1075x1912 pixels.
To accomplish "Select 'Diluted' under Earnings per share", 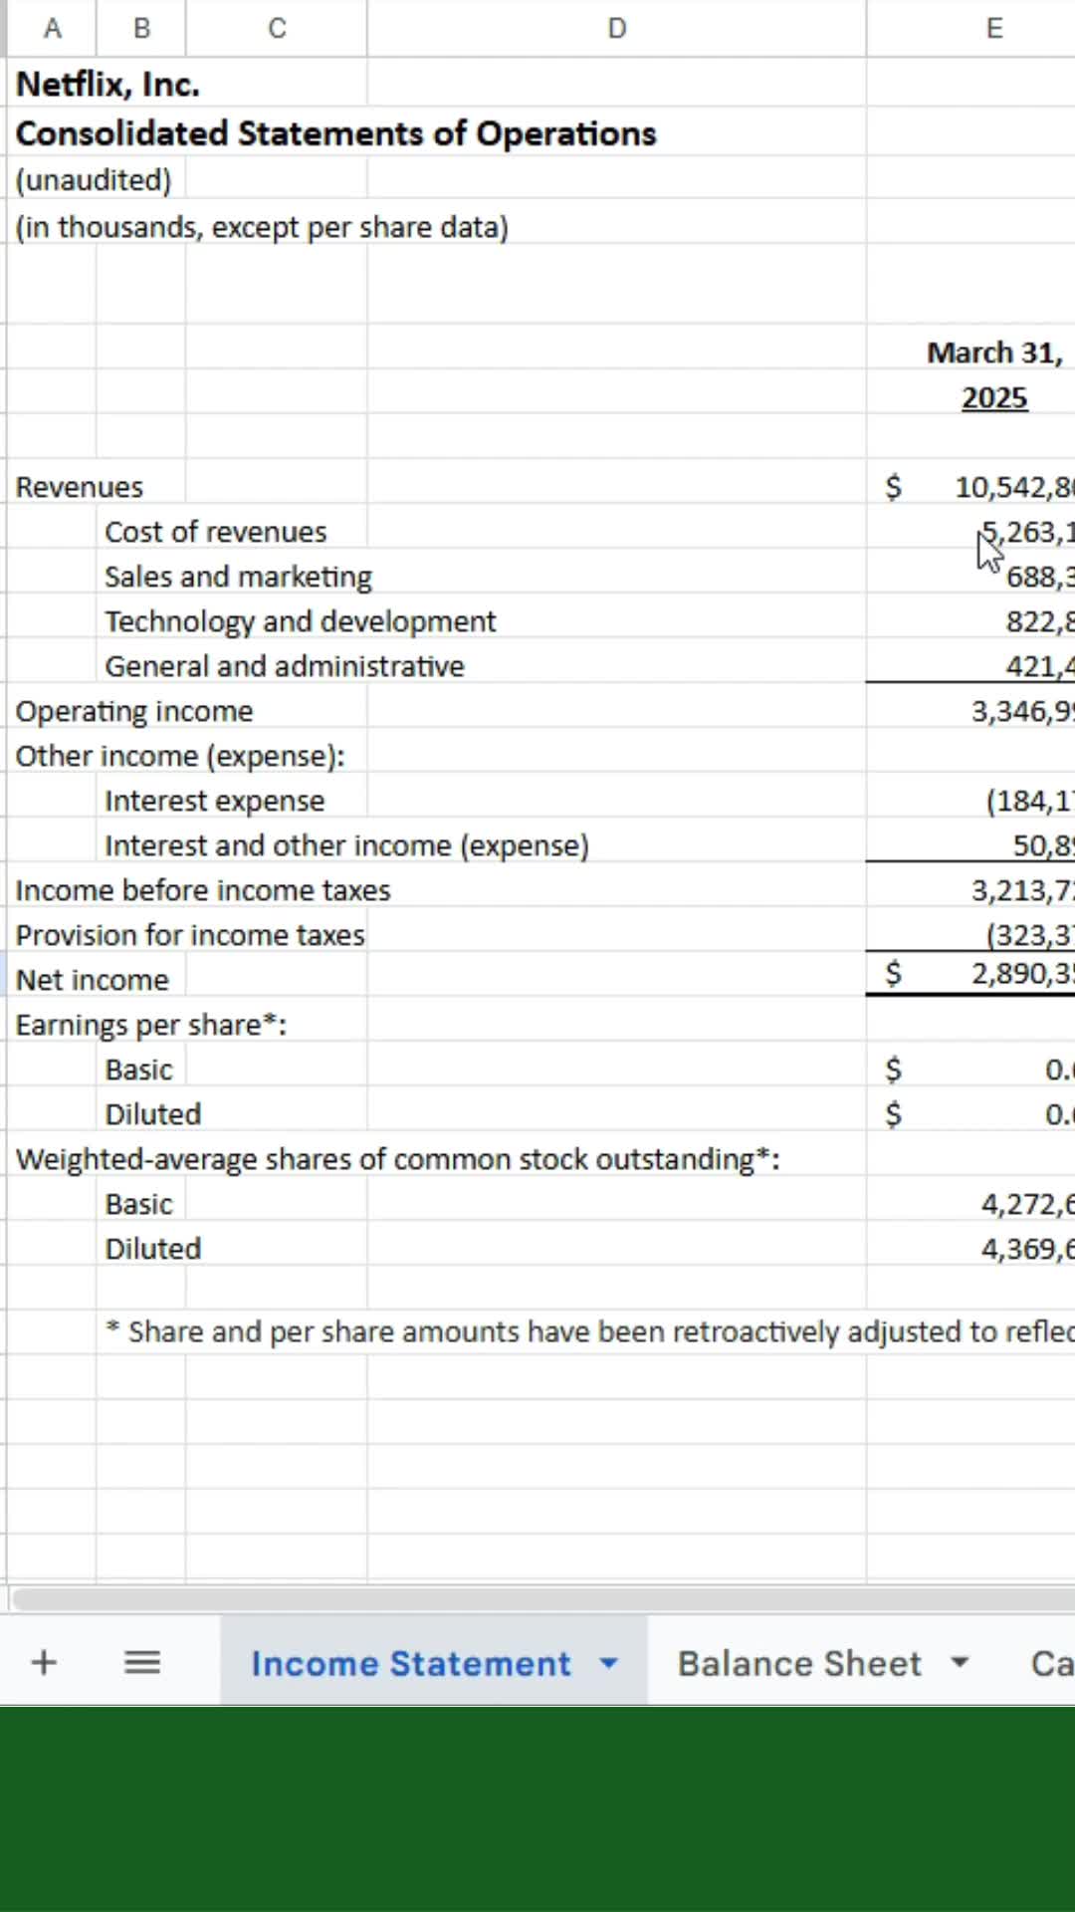I will tap(153, 1114).
